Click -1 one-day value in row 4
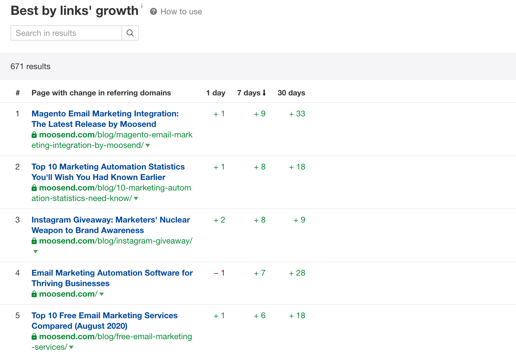Image resolution: width=516 pixels, height=357 pixels. (x=219, y=273)
